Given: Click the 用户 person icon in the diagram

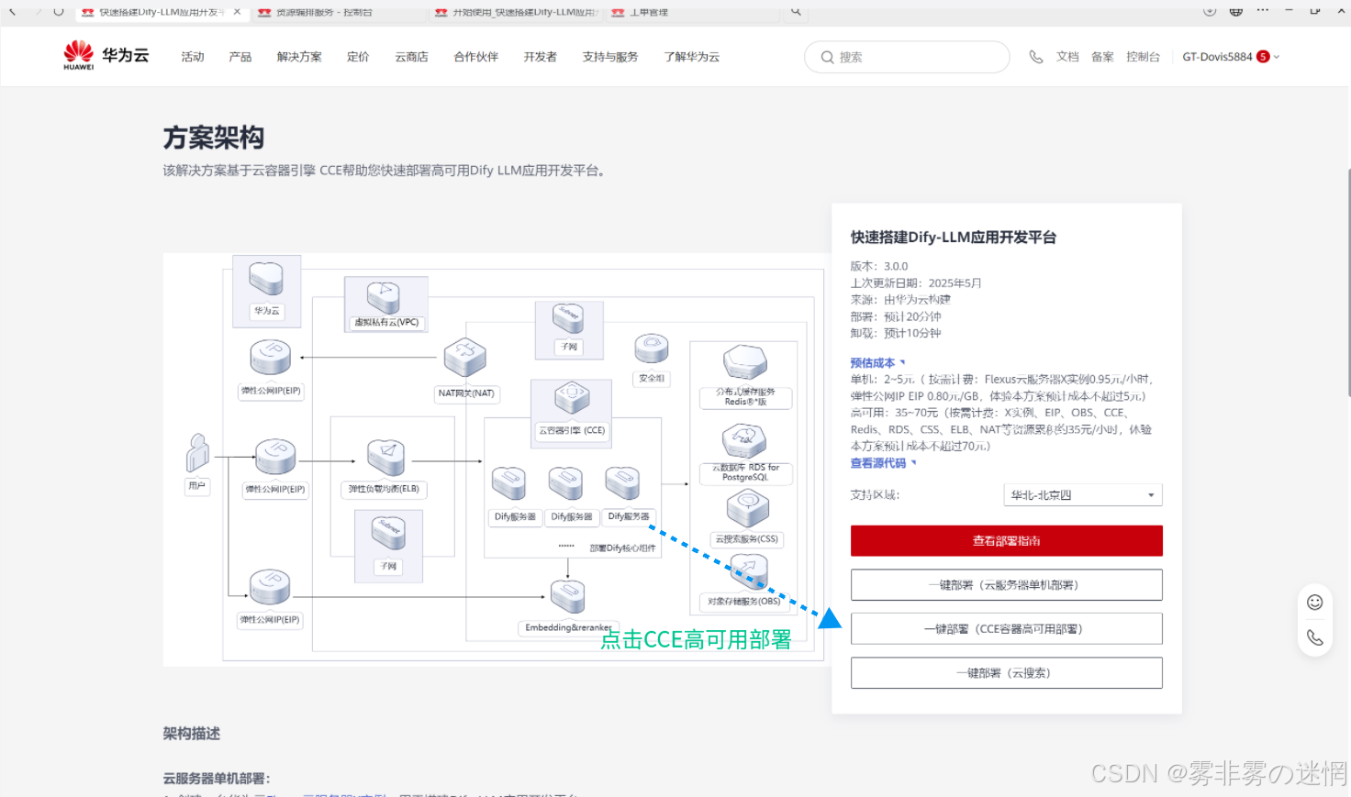Looking at the screenshot, I should pos(197,453).
